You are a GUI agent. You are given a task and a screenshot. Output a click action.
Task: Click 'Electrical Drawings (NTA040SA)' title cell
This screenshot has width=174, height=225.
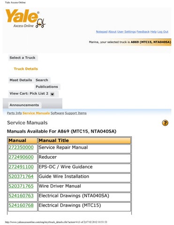point(84,197)
